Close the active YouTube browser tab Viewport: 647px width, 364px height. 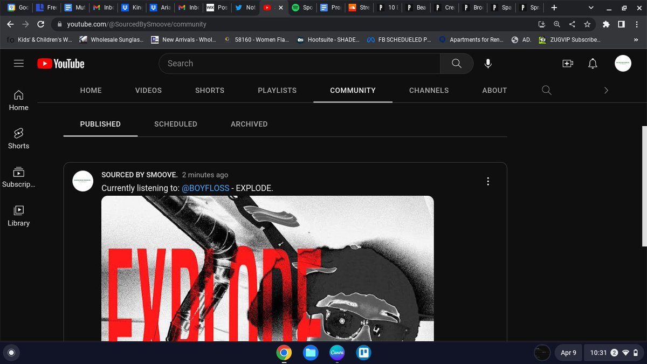tap(280, 8)
